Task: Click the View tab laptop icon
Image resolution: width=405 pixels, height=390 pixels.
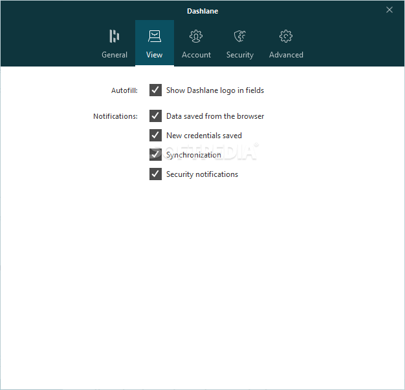Action: [x=155, y=36]
